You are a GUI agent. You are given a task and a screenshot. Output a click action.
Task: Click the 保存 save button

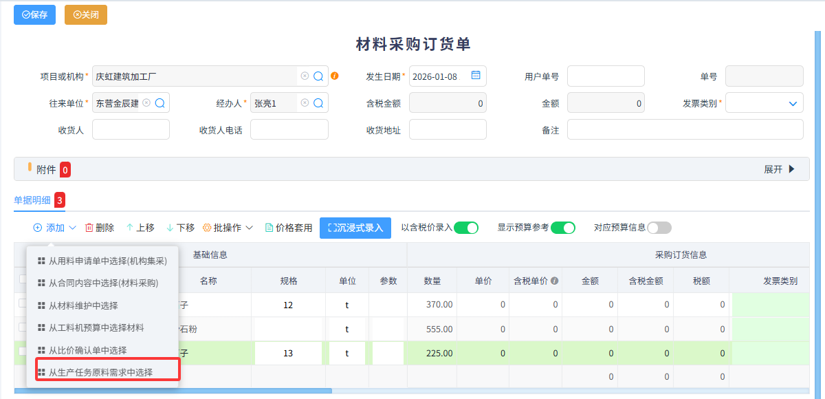point(34,14)
